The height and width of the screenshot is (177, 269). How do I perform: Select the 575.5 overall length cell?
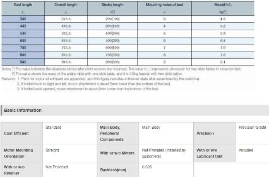tap(65, 33)
